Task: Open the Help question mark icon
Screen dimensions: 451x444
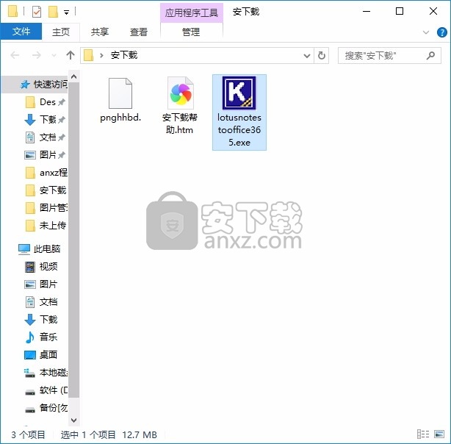Action: 441,32
